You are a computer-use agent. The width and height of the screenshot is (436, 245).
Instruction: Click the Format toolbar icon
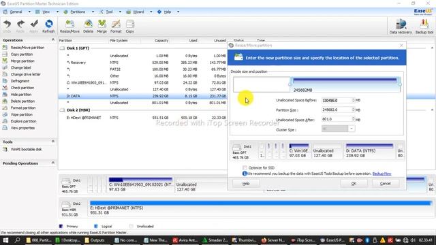[x=116, y=27]
